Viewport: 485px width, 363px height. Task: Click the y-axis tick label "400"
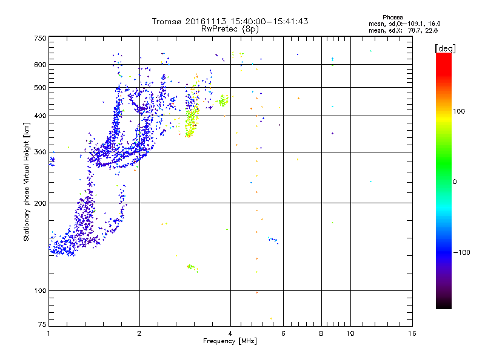click(x=41, y=116)
